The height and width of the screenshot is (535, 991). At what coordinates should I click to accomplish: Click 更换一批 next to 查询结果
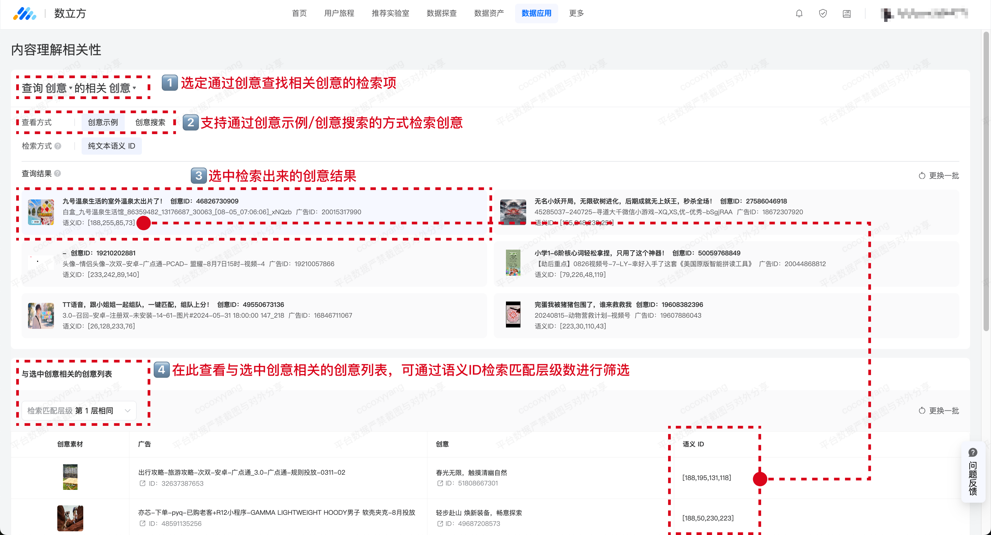pyautogui.click(x=939, y=176)
